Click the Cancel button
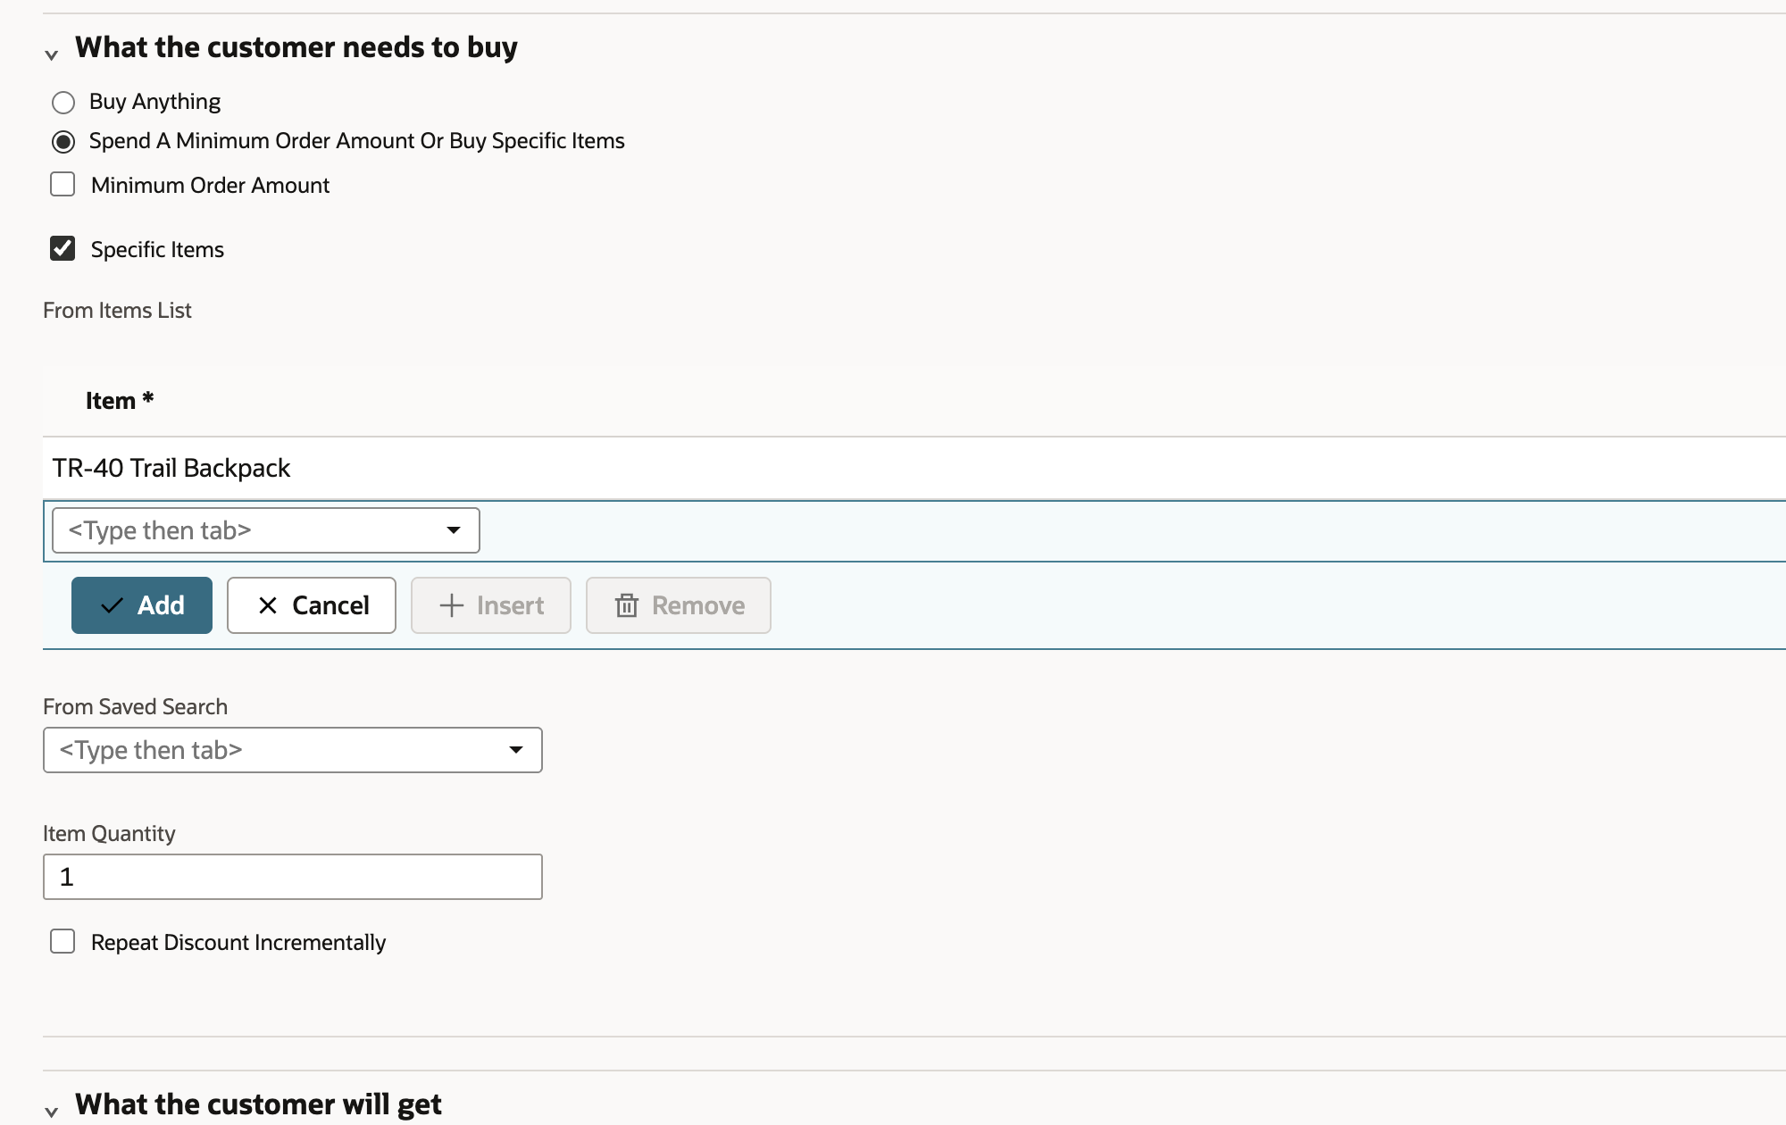 click(312, 605)
